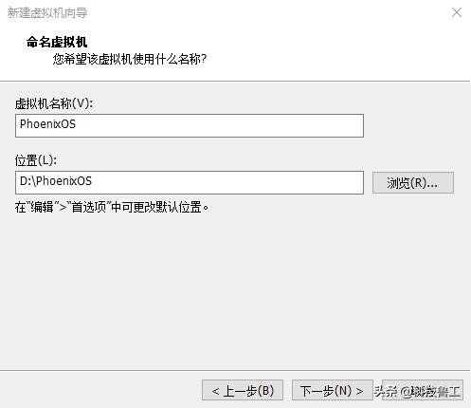Select the 位置(L): label
Image resolution: width=471 pixels, height=408 pixels.
pos(36,160)
